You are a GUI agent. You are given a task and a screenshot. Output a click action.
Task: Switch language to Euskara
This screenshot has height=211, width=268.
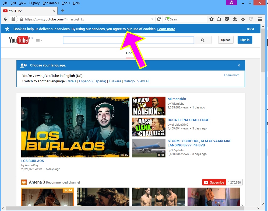coord(115,81)
